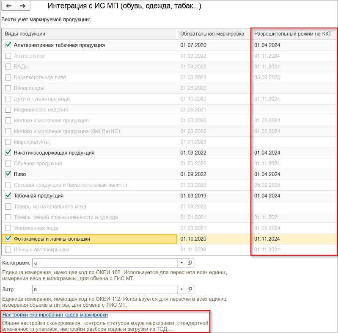Tick the Велосипеды checkbox

point(8,88)
